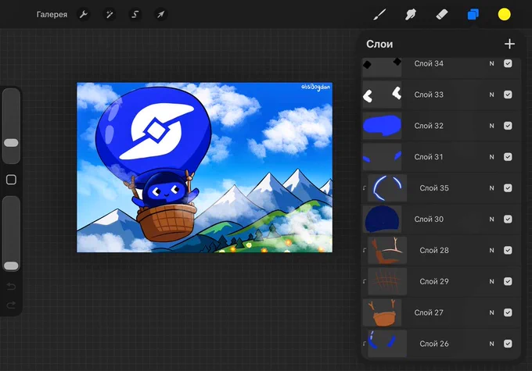
Task: Open blend mode N for Слой 30
Action: pyautogui.click(x=491, y=219)
